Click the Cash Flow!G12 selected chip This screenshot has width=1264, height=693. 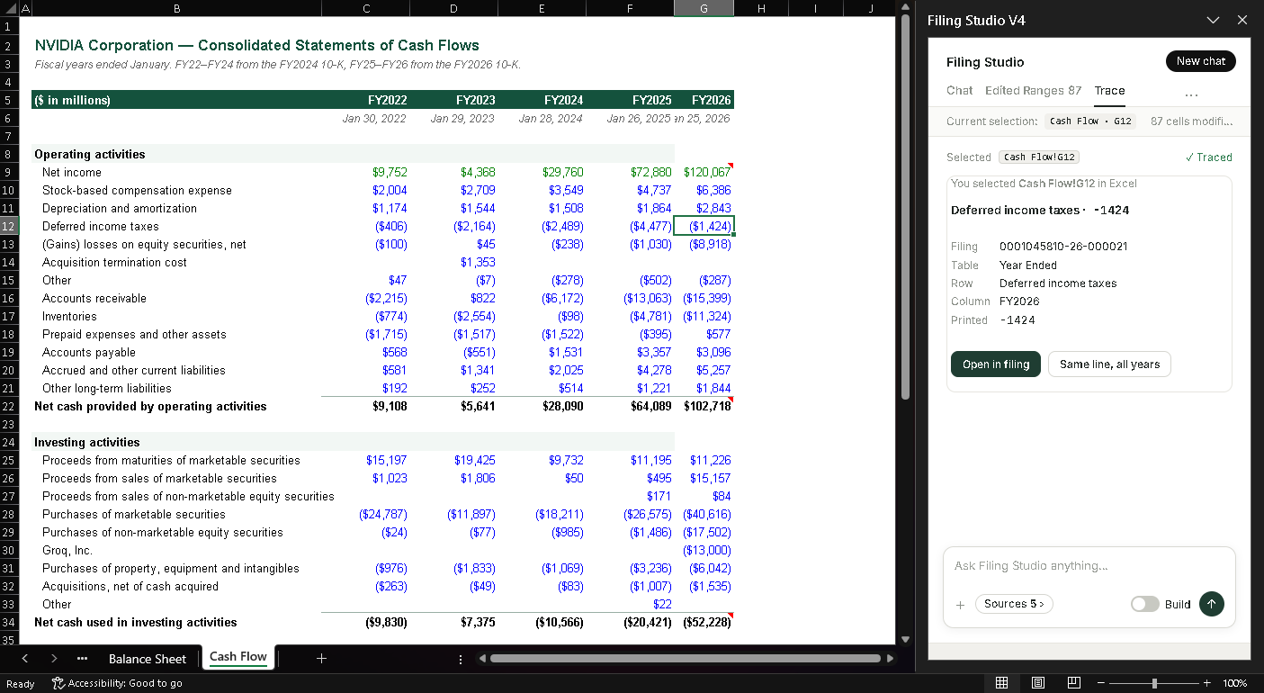1039,157
